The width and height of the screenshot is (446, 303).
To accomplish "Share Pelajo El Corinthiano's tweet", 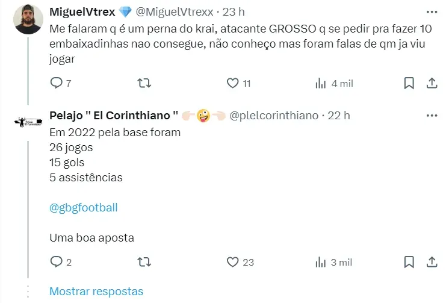I will coord(432,262).
